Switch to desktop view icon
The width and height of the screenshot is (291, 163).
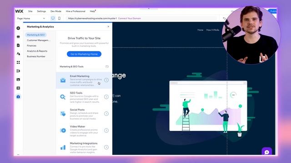53,18
